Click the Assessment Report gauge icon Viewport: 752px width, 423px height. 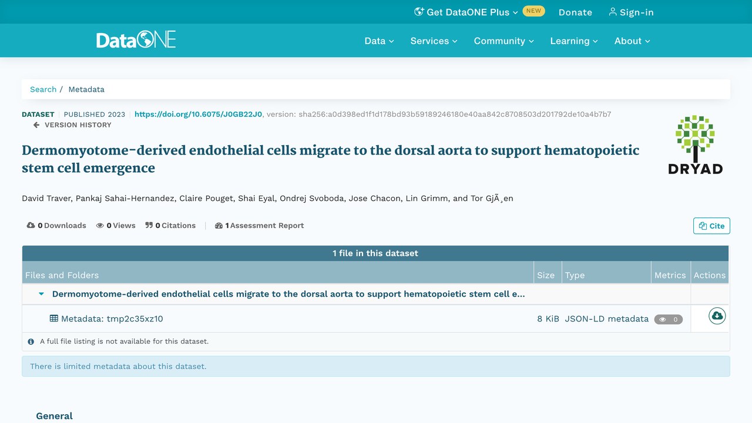tap(219, 226)
